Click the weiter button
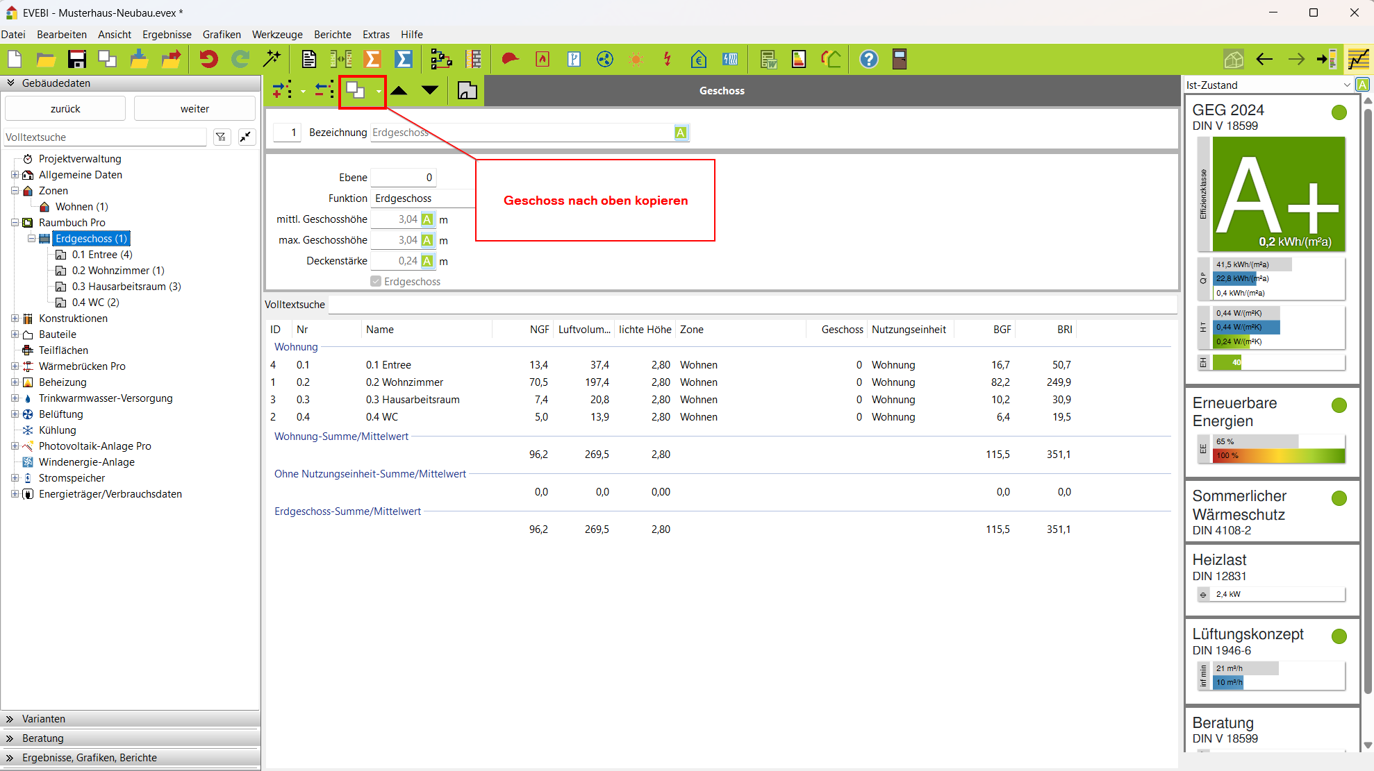This screenshot has width=1374, height=771. (194, 109)
